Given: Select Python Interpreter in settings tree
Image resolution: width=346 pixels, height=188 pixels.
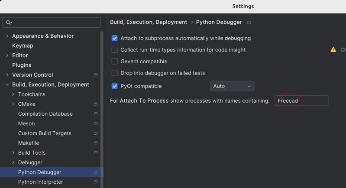Looking at the screenshot, I should coord(40,182).
